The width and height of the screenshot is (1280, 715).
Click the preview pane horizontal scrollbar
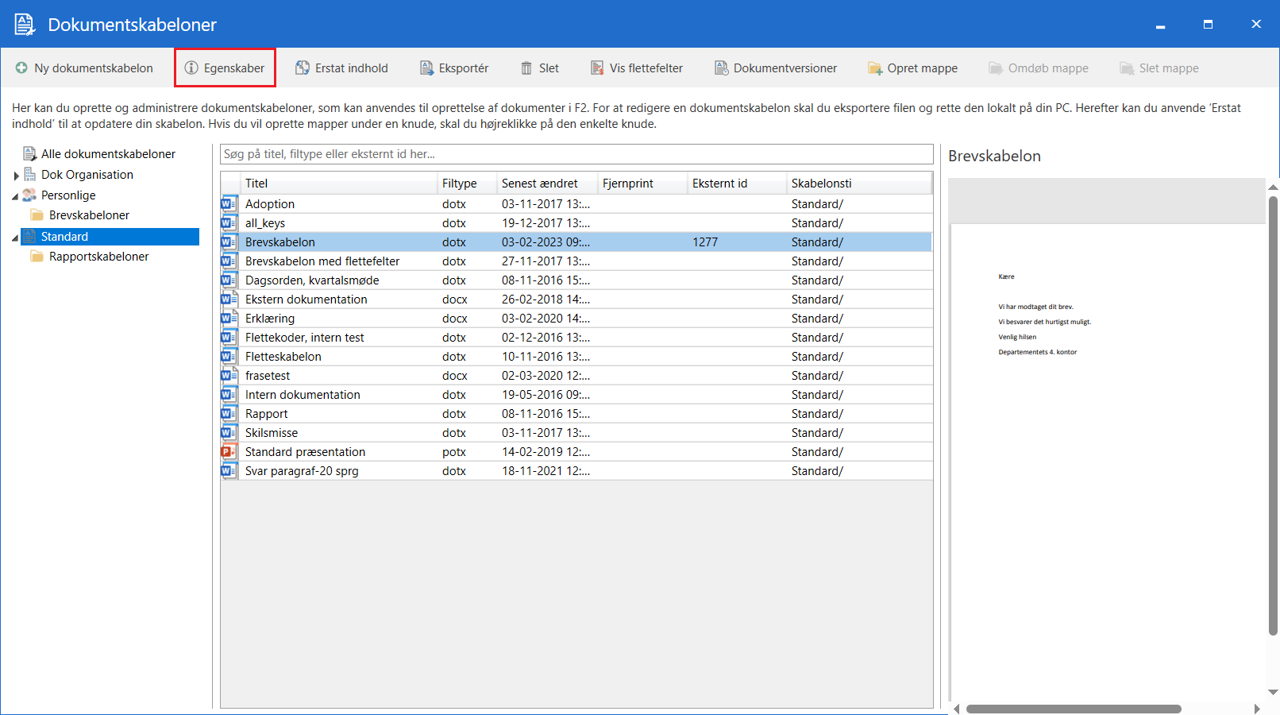coord(1073,709)
